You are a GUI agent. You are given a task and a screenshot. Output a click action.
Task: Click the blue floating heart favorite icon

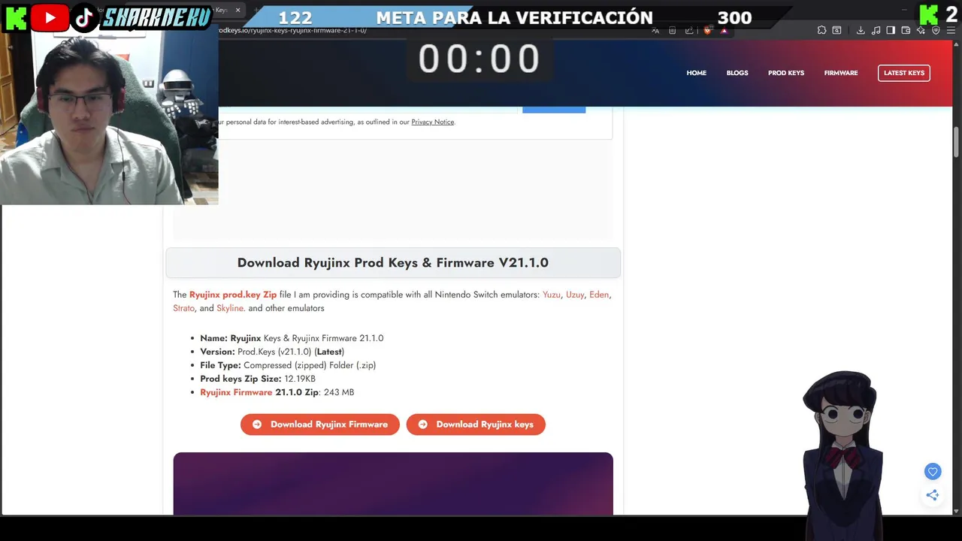click(933, 472)
